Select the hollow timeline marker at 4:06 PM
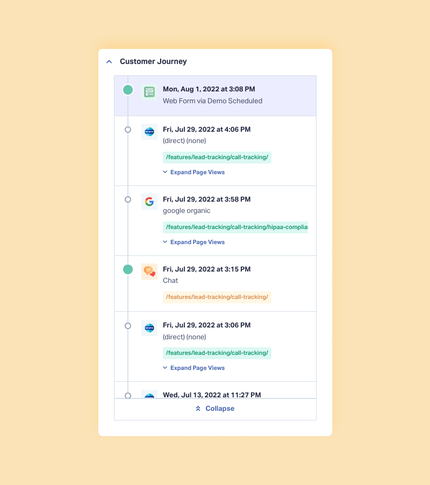The height and width of the screenshot is (485, 430). [x=128, y=130]
